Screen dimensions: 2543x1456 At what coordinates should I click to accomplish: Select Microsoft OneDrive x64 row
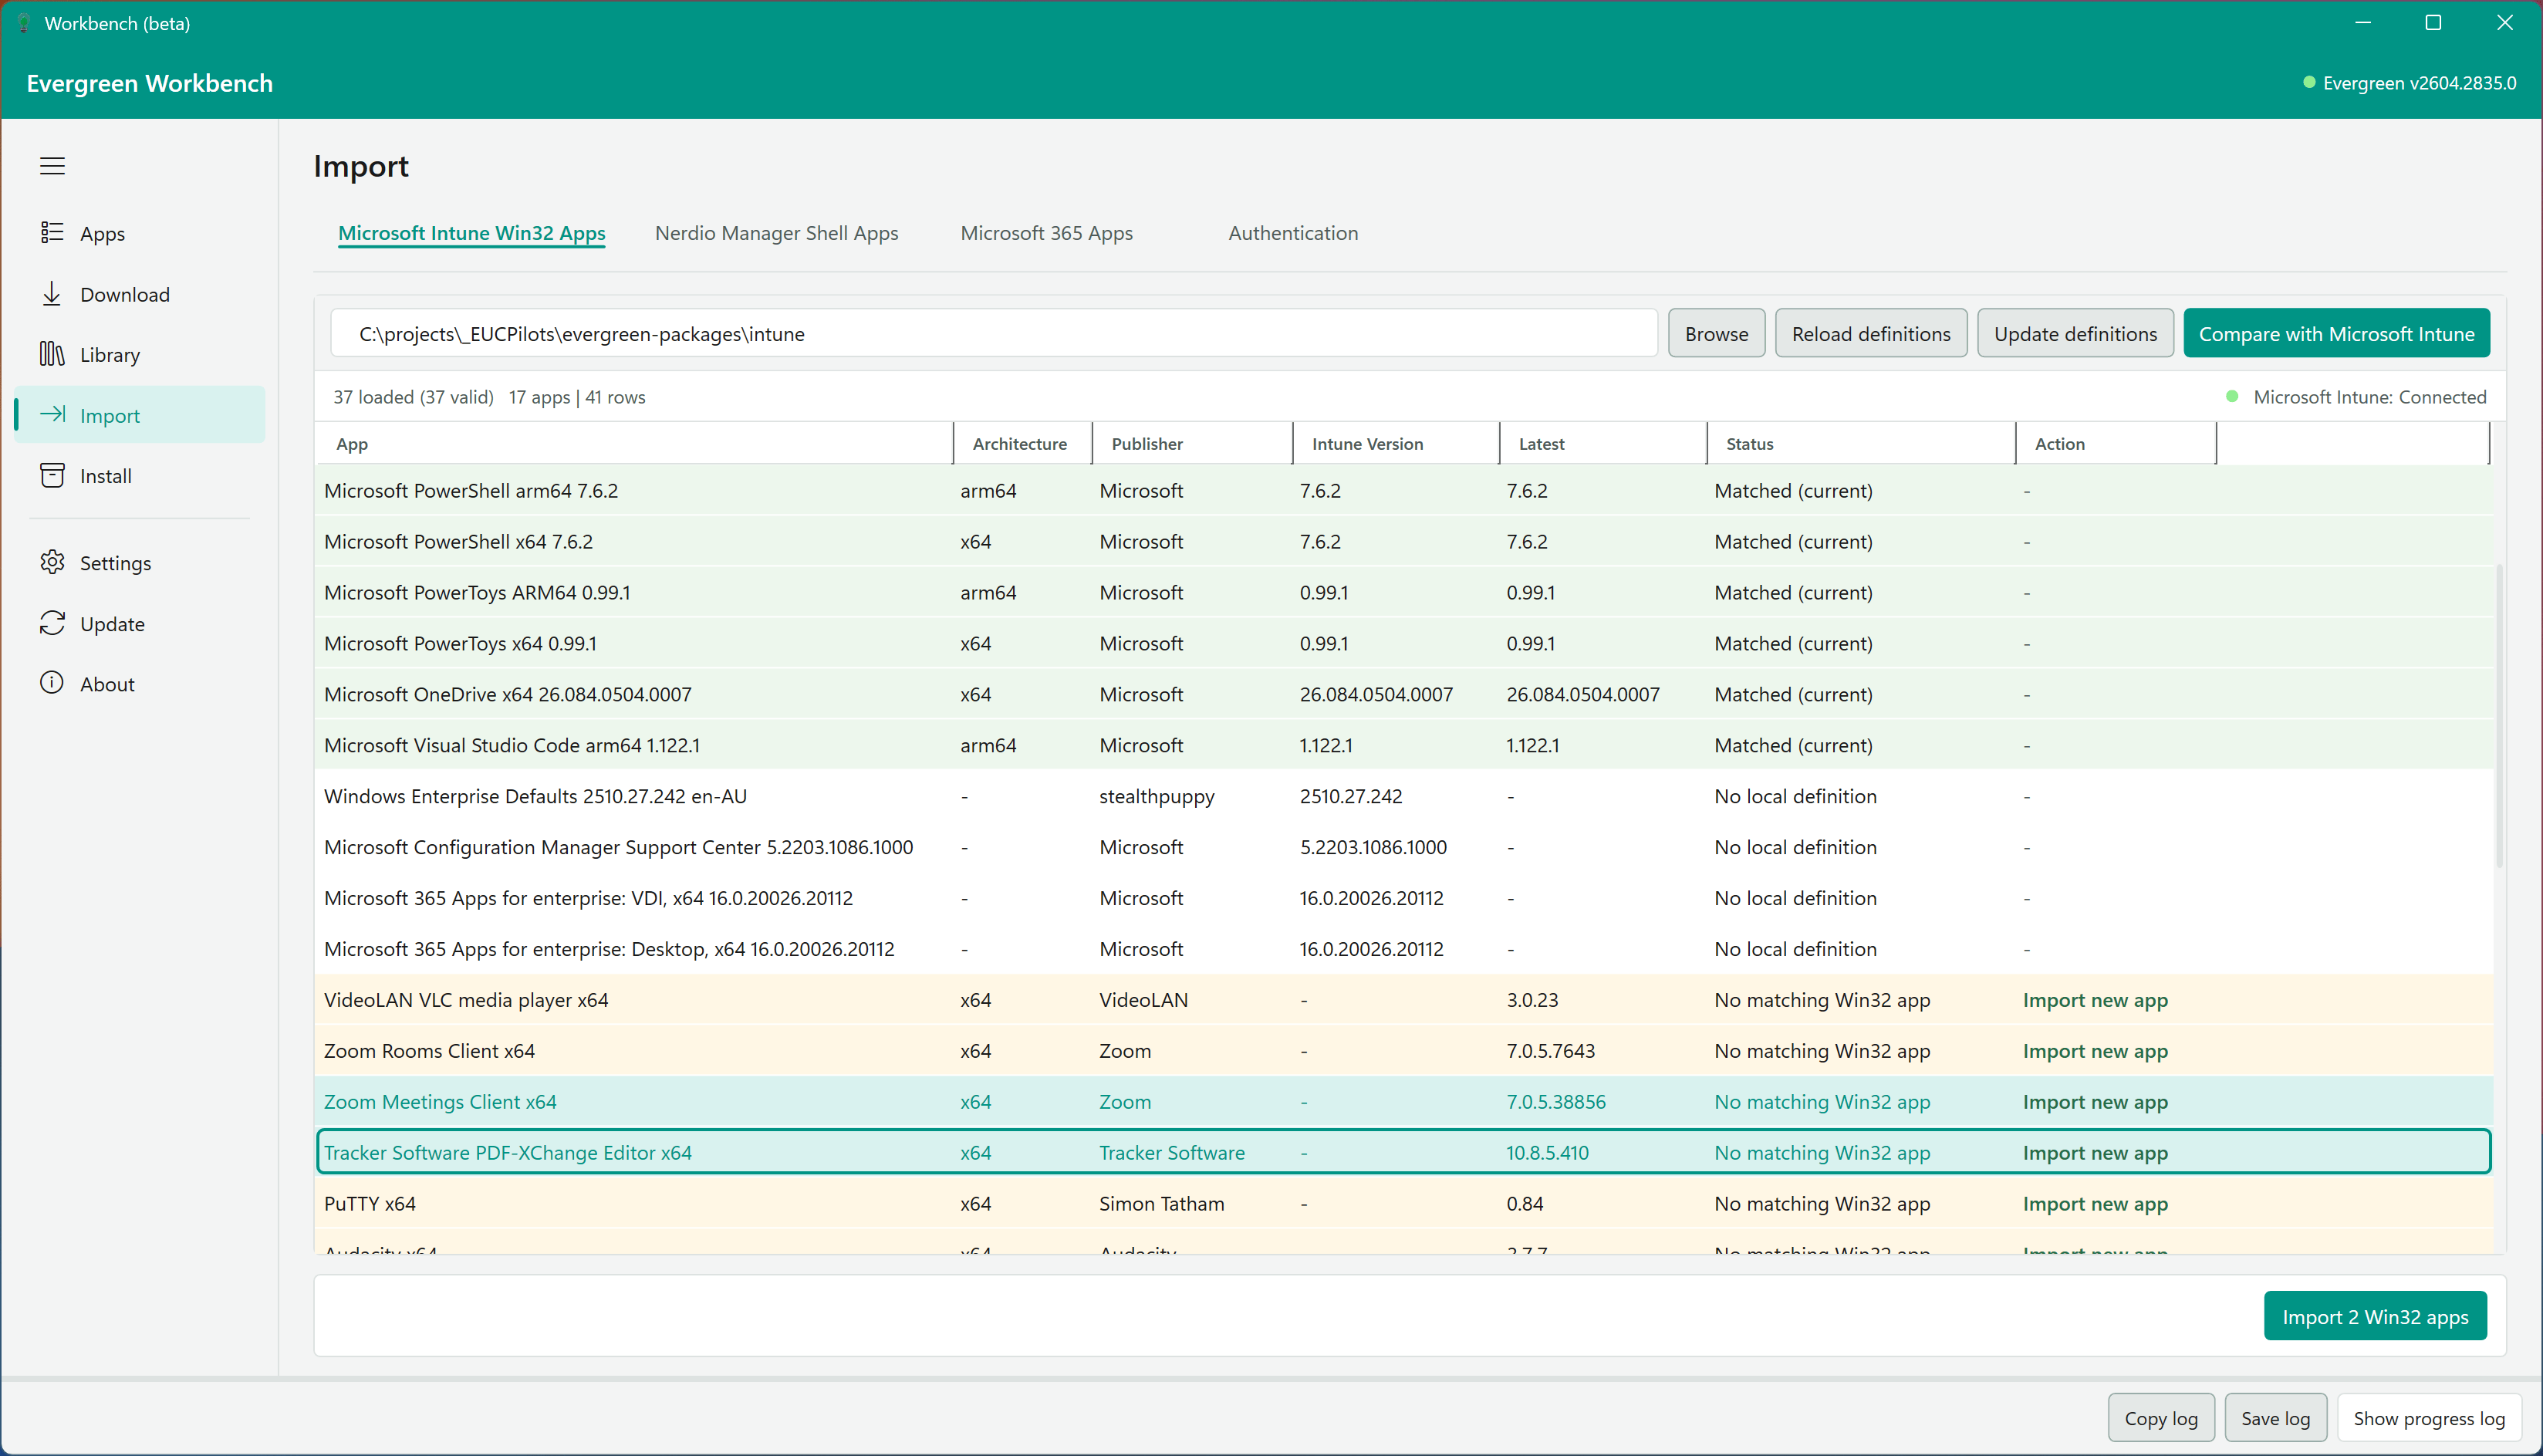point(1403,695)
